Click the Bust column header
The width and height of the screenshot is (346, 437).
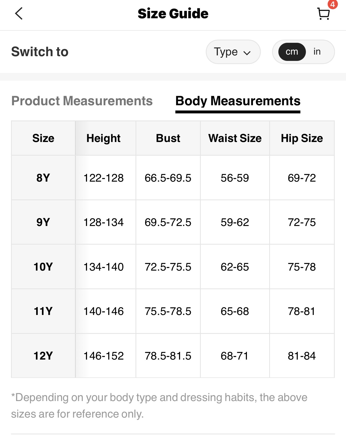[x=168, y=138]
